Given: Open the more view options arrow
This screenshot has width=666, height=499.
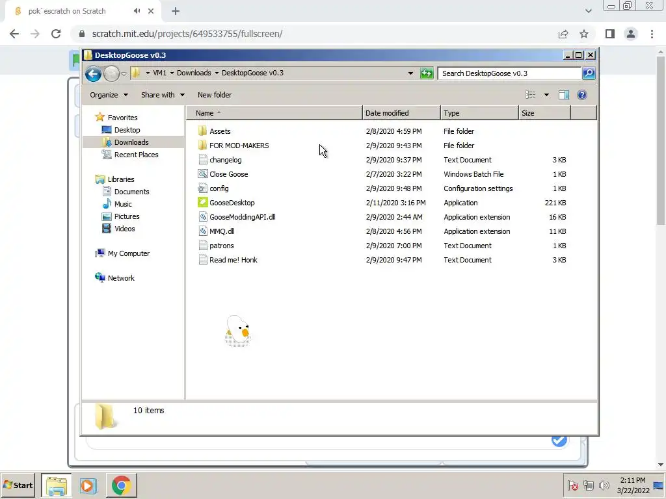Looking at the screenshot, I should click(x=546, y=95).
